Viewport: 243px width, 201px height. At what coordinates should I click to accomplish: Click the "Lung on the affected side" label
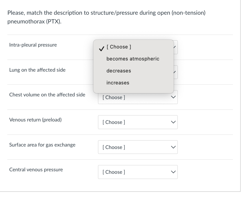pos(37,70)
